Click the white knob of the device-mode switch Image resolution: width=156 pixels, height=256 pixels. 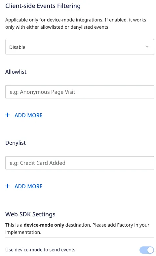pos(150,250)
